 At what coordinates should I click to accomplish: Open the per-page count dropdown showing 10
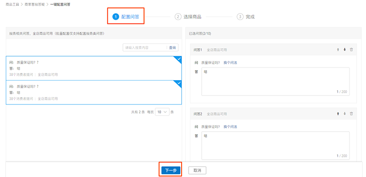(x=162, y=112)
